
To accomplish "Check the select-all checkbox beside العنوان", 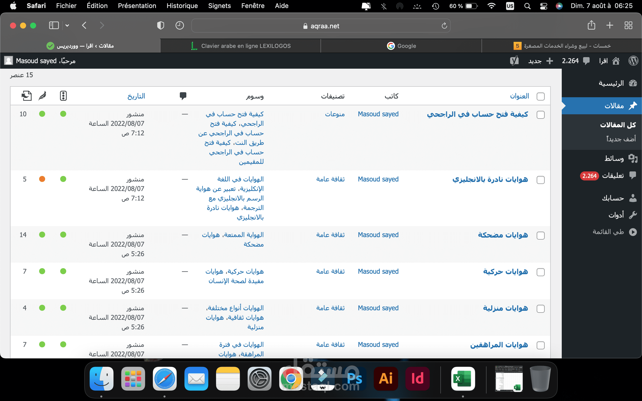I will coord(540,96).
